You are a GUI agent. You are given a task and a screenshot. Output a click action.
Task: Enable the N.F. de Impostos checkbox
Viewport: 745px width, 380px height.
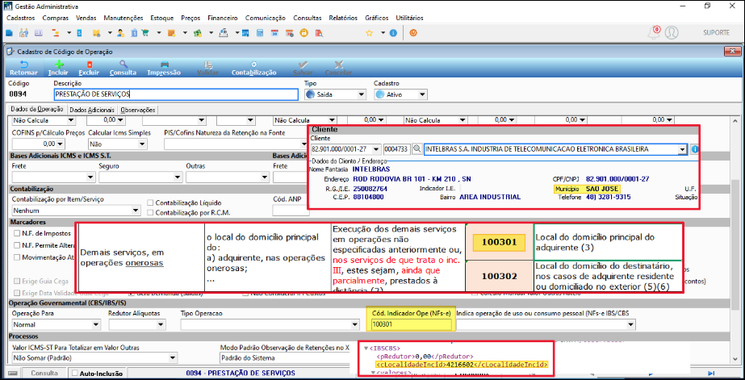click(17, 233)
